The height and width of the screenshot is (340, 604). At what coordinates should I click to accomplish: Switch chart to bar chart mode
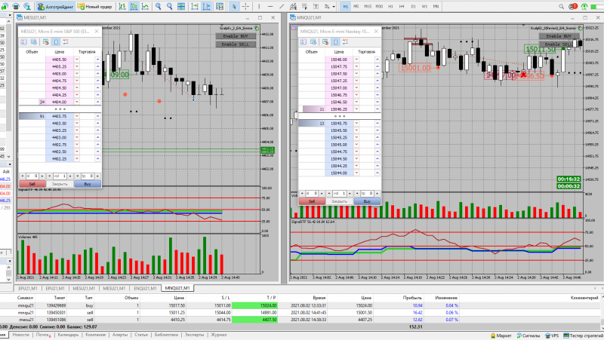122,7
